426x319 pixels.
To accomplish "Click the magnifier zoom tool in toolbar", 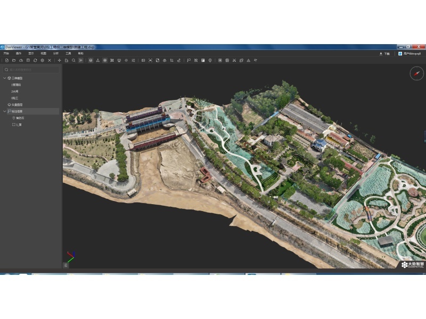I will pos(73,61).
